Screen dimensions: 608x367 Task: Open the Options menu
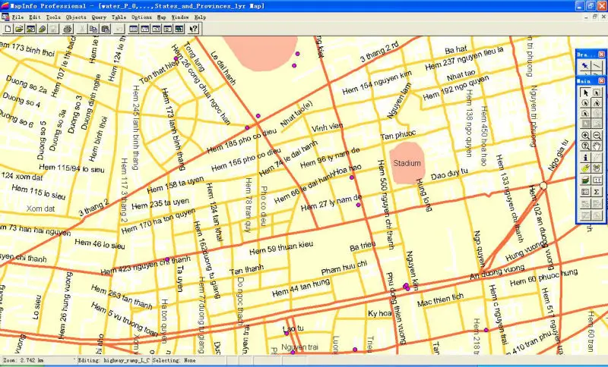141,16
